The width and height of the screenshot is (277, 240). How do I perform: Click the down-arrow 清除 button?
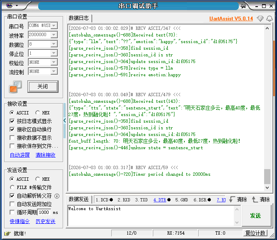pyautogui.click(x=238, y=199)
